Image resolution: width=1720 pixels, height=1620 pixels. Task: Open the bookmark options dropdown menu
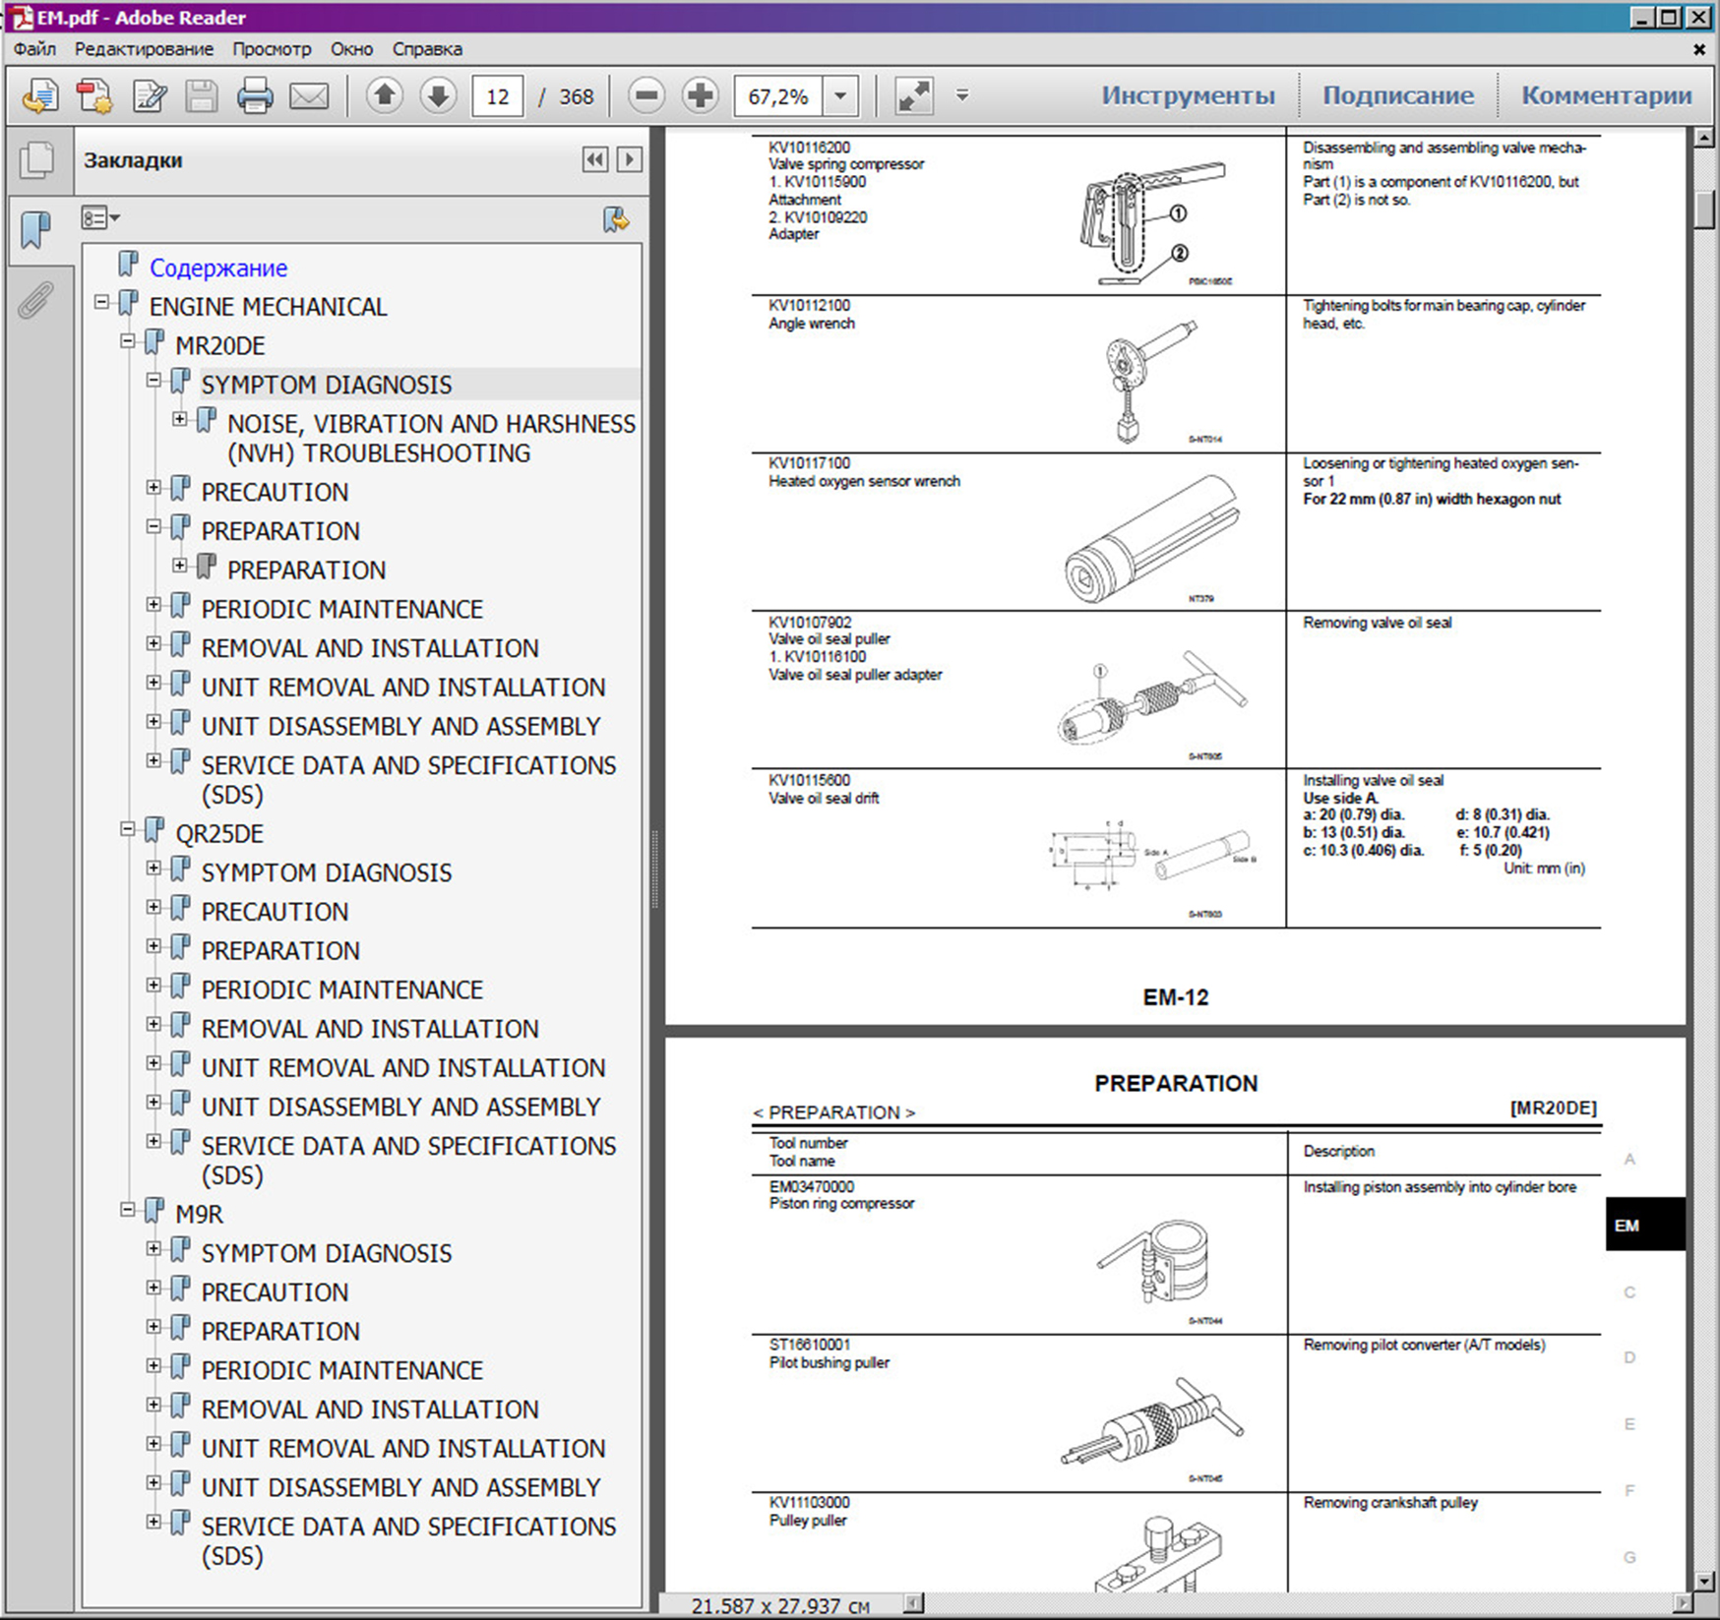(99, 218)
